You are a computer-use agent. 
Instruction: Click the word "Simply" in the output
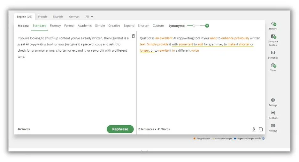pyautogui.click(x=152, y=44)
